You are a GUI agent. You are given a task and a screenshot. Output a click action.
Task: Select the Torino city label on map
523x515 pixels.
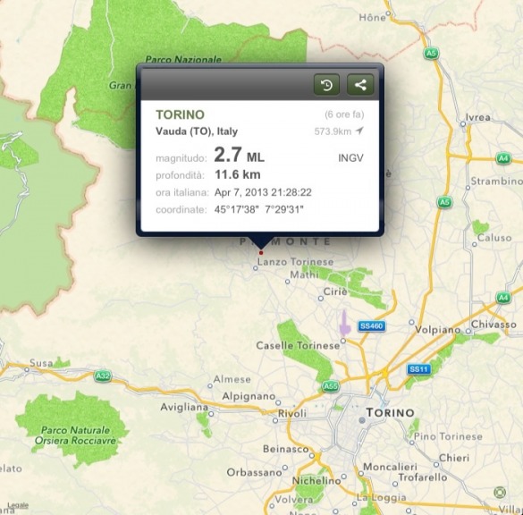coord(391,412)
